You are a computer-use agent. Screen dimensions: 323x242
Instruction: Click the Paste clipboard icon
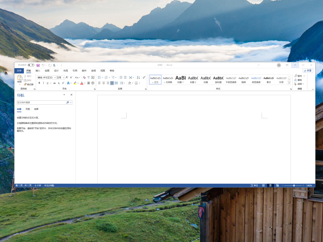[20, 78]
